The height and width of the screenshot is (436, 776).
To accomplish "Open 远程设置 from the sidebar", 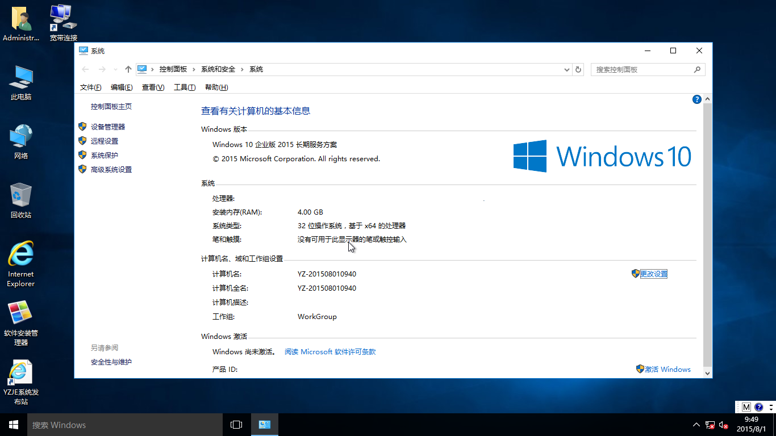I will pos(105,141).
